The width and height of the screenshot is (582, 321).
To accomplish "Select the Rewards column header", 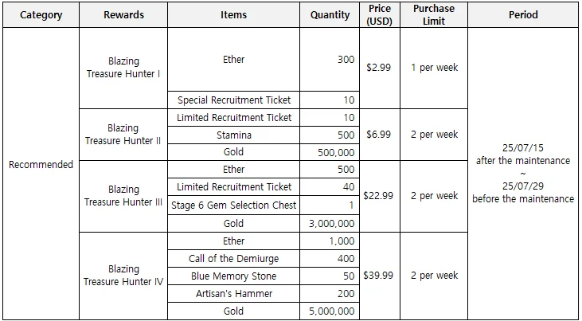I will 123,15.
